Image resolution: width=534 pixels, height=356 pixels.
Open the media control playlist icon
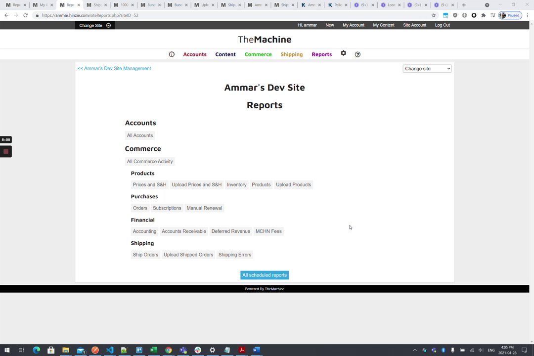(493, 15)
